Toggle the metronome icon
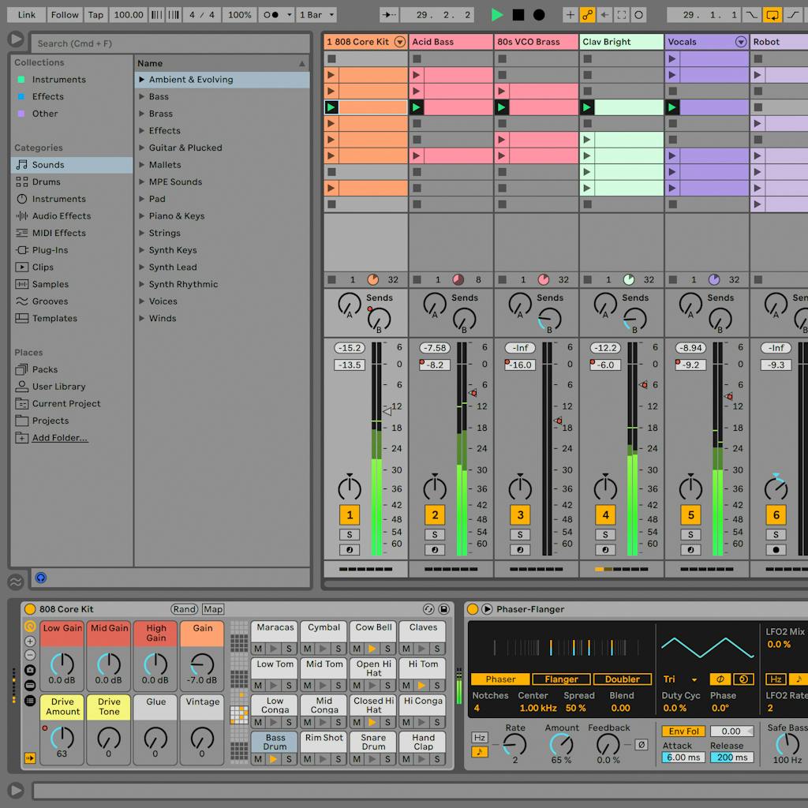Screen dimensions: 808x808 tap(270, 15)
